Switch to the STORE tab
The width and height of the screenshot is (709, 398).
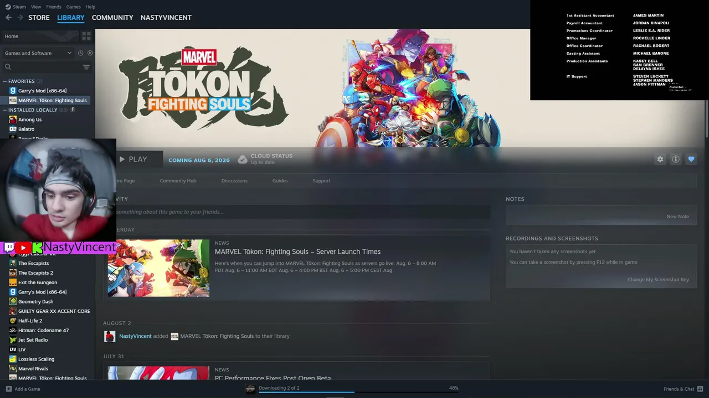(x=39, y=18)
